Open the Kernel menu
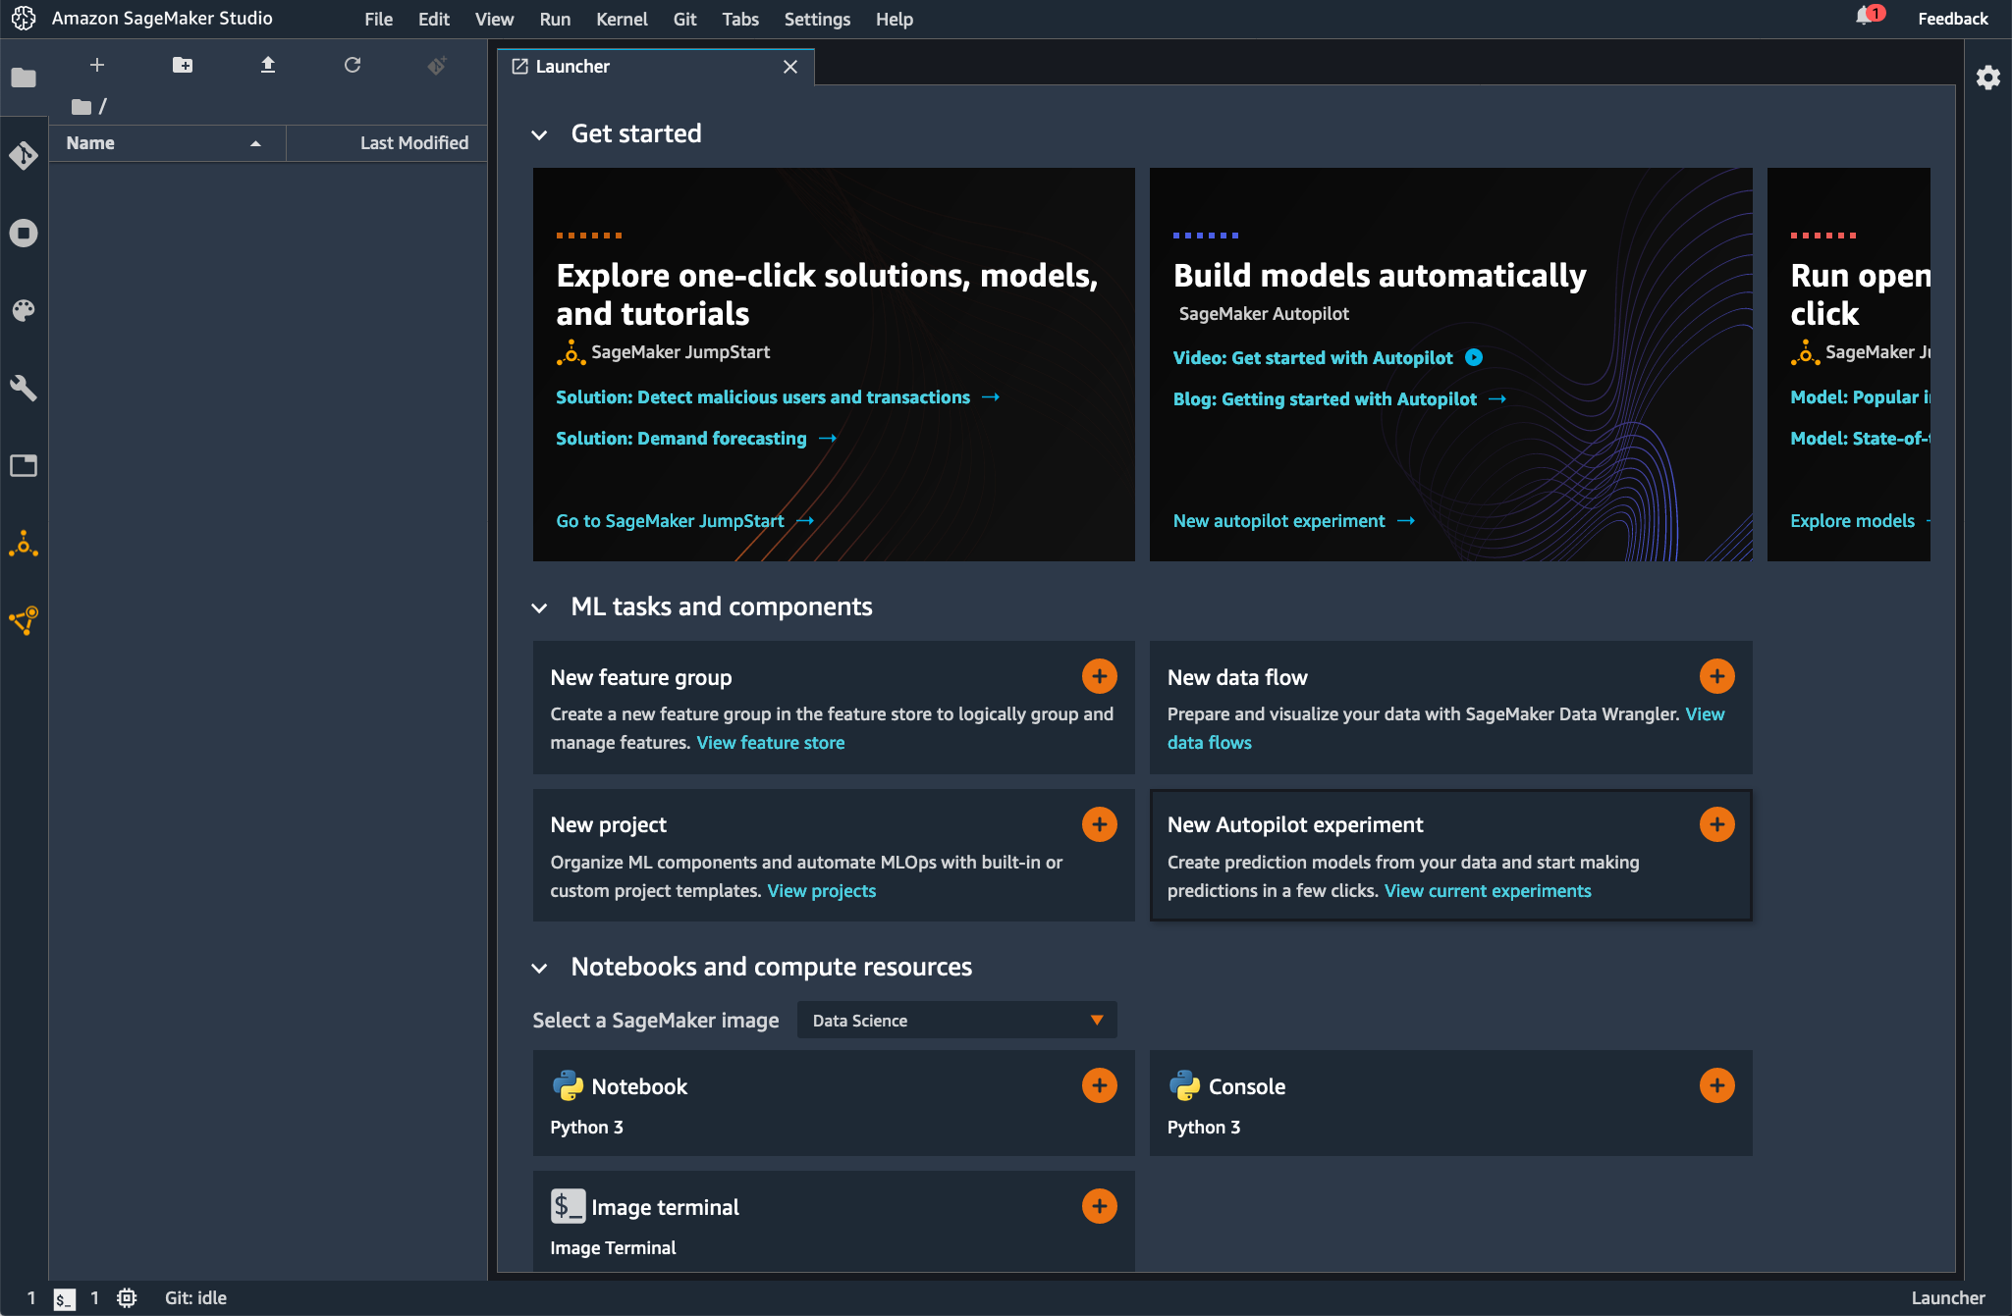Viewport: 2012px width, 1316px height. [622, 20]
